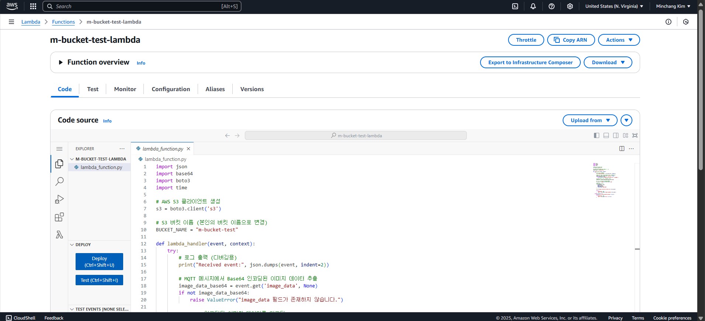This screenshot has height=321, width=705.
Task: Switch to the Test tab
Action: tap(93, 89)
